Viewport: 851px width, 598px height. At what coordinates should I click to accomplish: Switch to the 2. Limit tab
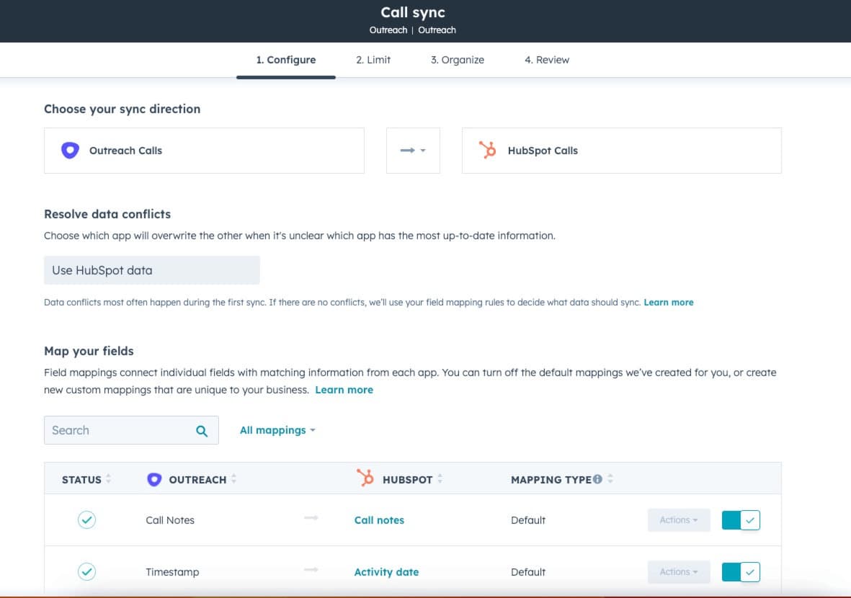(x=373, y=60)
